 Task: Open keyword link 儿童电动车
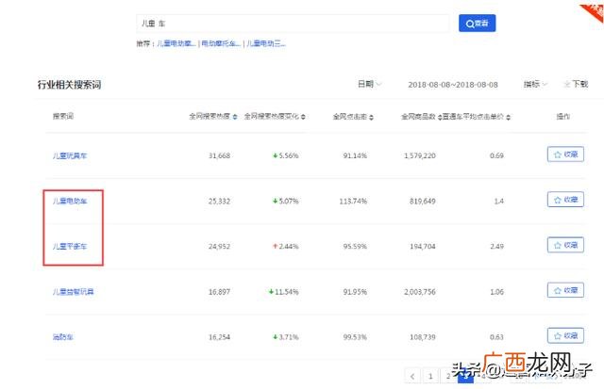click(x=70, y=201)
